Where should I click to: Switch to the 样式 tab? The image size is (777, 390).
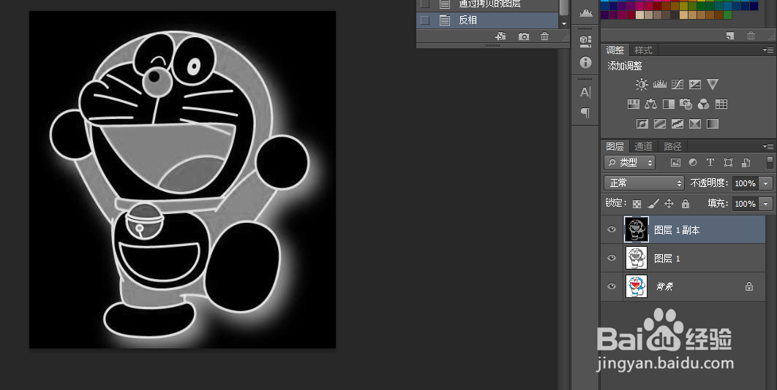click(643, 50)
